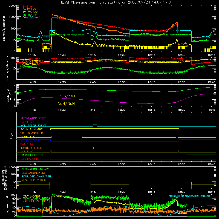This screenshot has width=219, height=219.
Task: Click the REAR_DEC_WEIGHT legend label
Action: pos(34,180)
